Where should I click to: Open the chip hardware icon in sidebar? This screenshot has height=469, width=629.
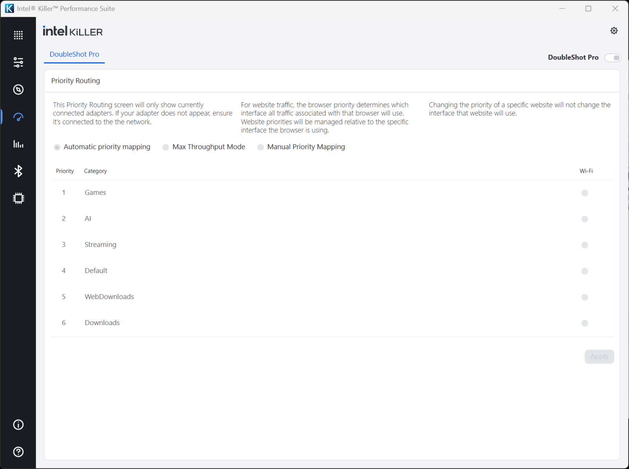point(18,199)
